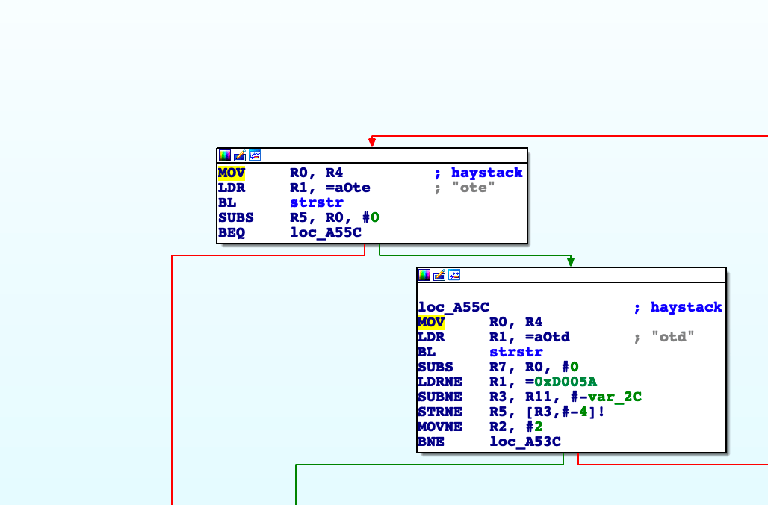This screenshot has width=768, height=505.
Task: Open the aOte string reference
Action: pyautogui.click(x=348, y=188)
